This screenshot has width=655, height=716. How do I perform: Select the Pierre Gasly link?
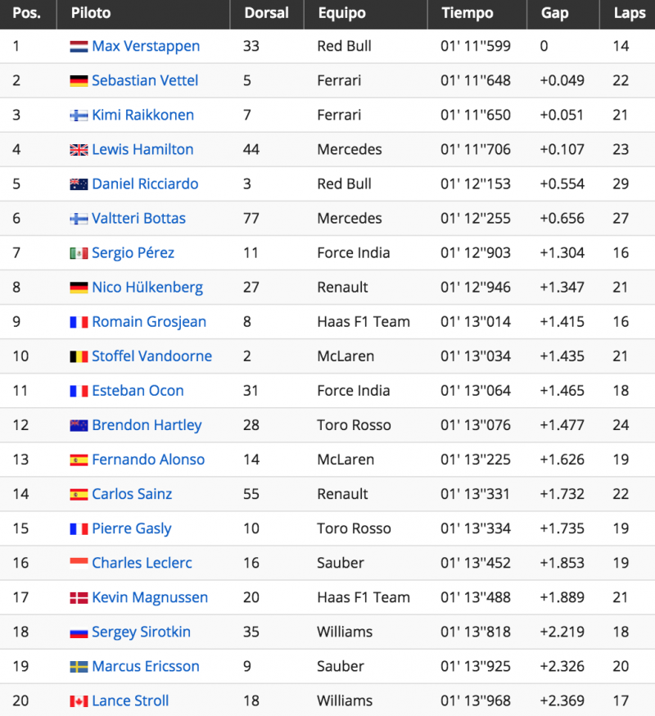click(132, 528)
